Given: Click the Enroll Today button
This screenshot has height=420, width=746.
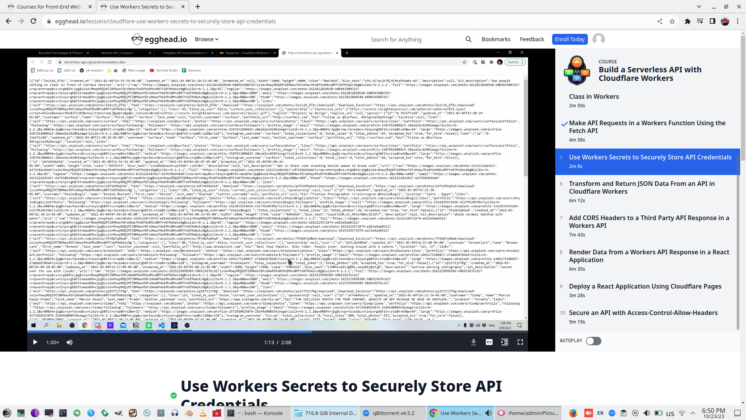Looking at the screenshot, I should tap(569, 39).
